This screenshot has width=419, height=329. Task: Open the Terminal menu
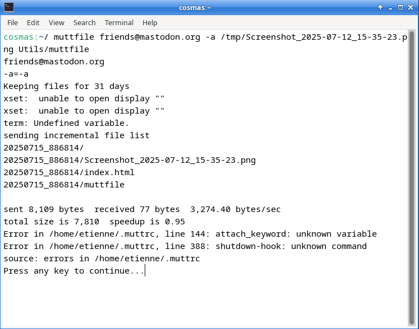(x=119, y=23)
